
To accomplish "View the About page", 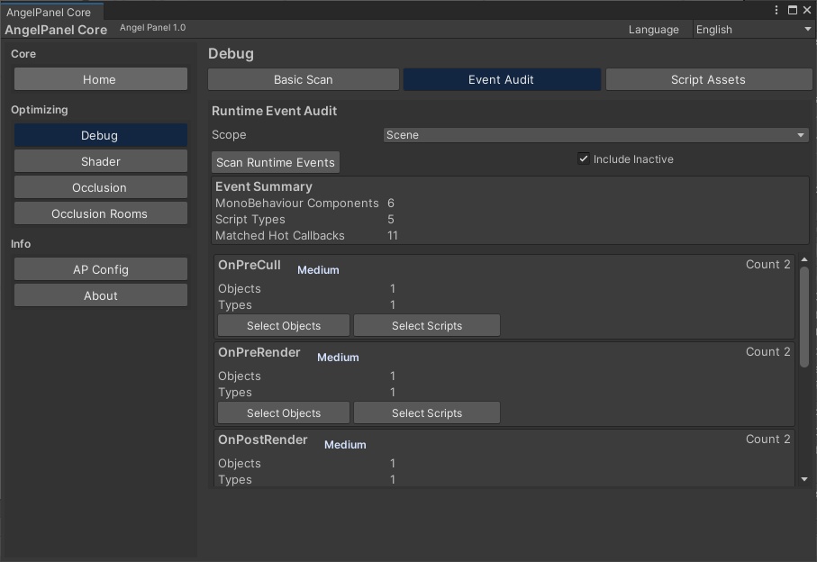I will point(100,295).
